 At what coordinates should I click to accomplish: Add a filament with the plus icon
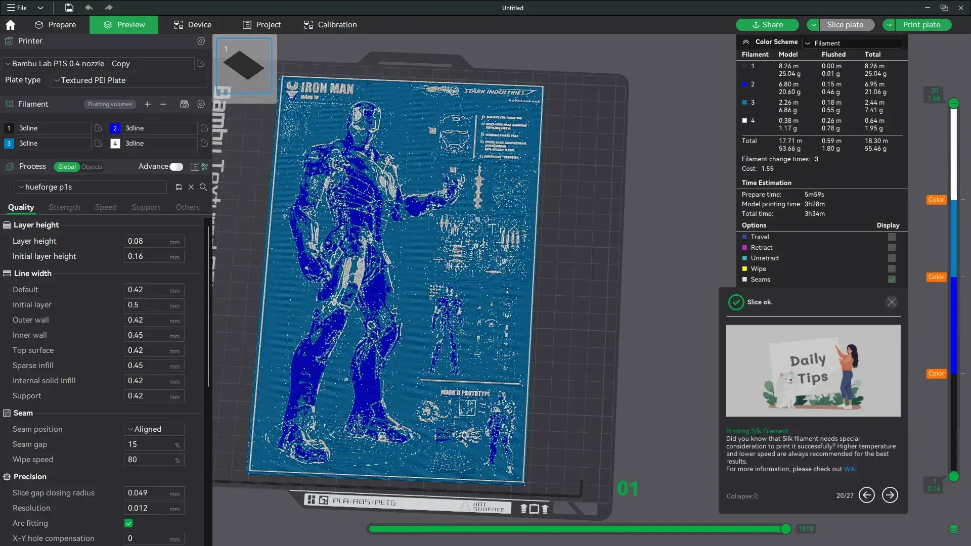click(x=147, y=104)
